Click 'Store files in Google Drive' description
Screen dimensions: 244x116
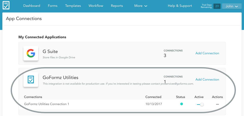click(x=59, y=57)
